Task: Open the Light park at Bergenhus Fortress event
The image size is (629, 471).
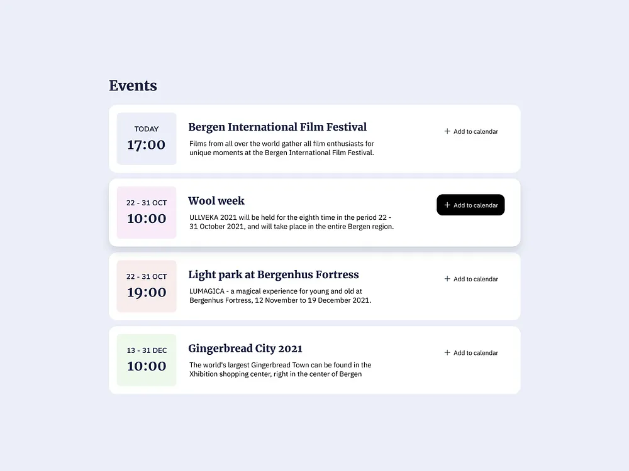Action: point(274,274)
